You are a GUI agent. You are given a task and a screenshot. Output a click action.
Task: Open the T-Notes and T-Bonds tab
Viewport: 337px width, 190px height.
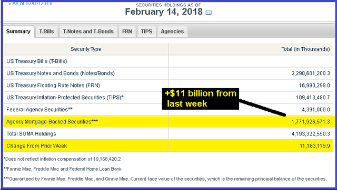pos(88,31)
